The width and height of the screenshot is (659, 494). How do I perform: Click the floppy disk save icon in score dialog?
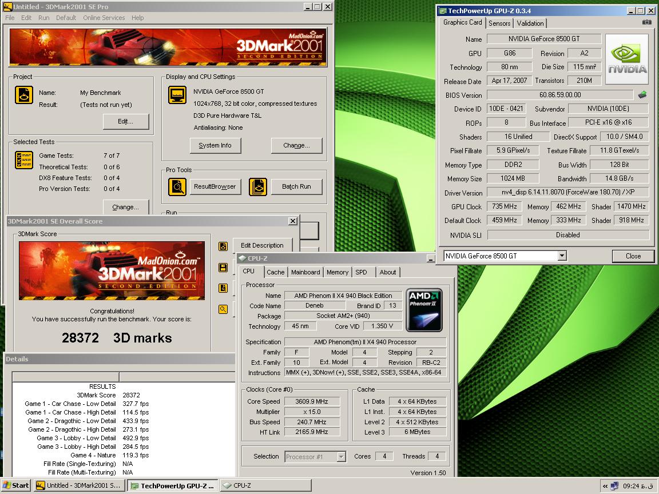pos(223,268)
